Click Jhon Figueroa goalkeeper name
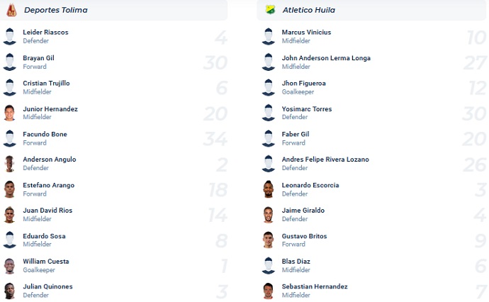 pyautogui.click(x=303, y=83)
